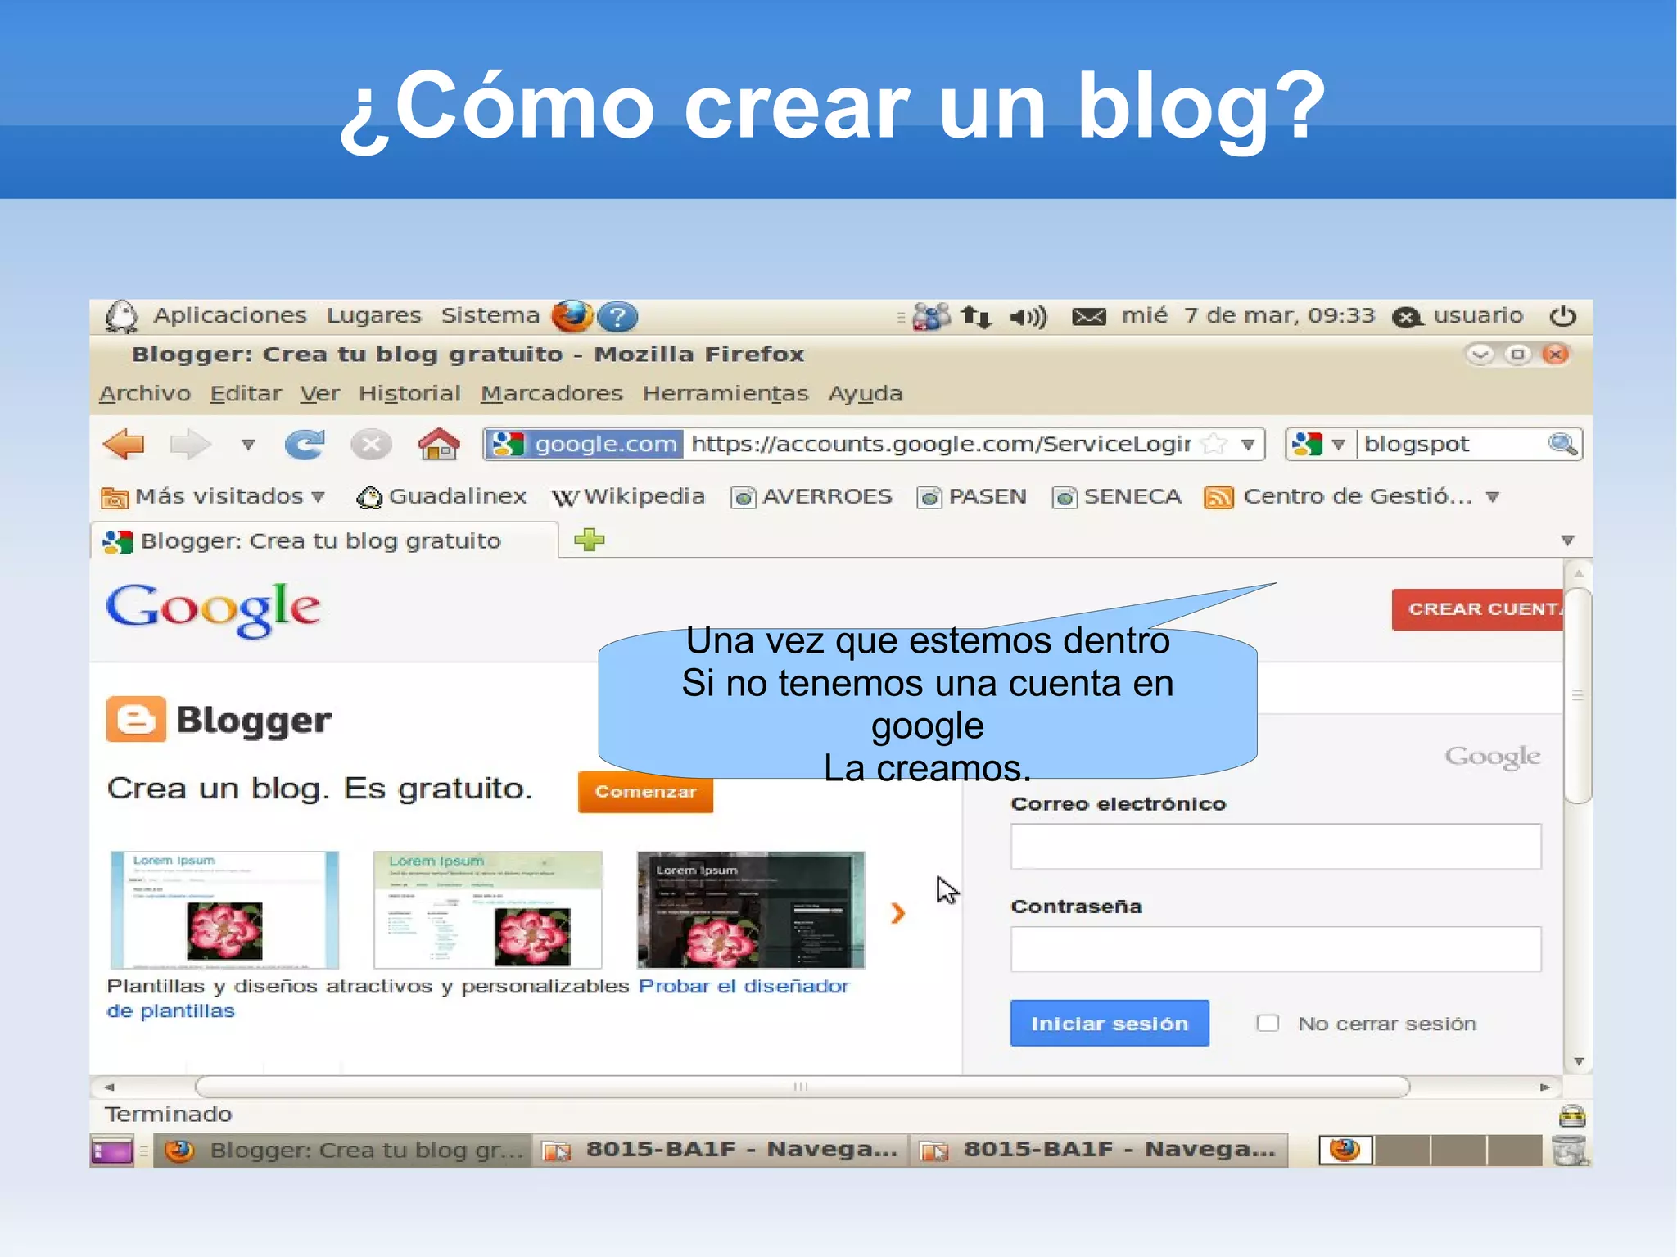Open the security padlock in status bar
The height and width of the screenshot is (1257, 1677).
(x=1572, y=1115)
